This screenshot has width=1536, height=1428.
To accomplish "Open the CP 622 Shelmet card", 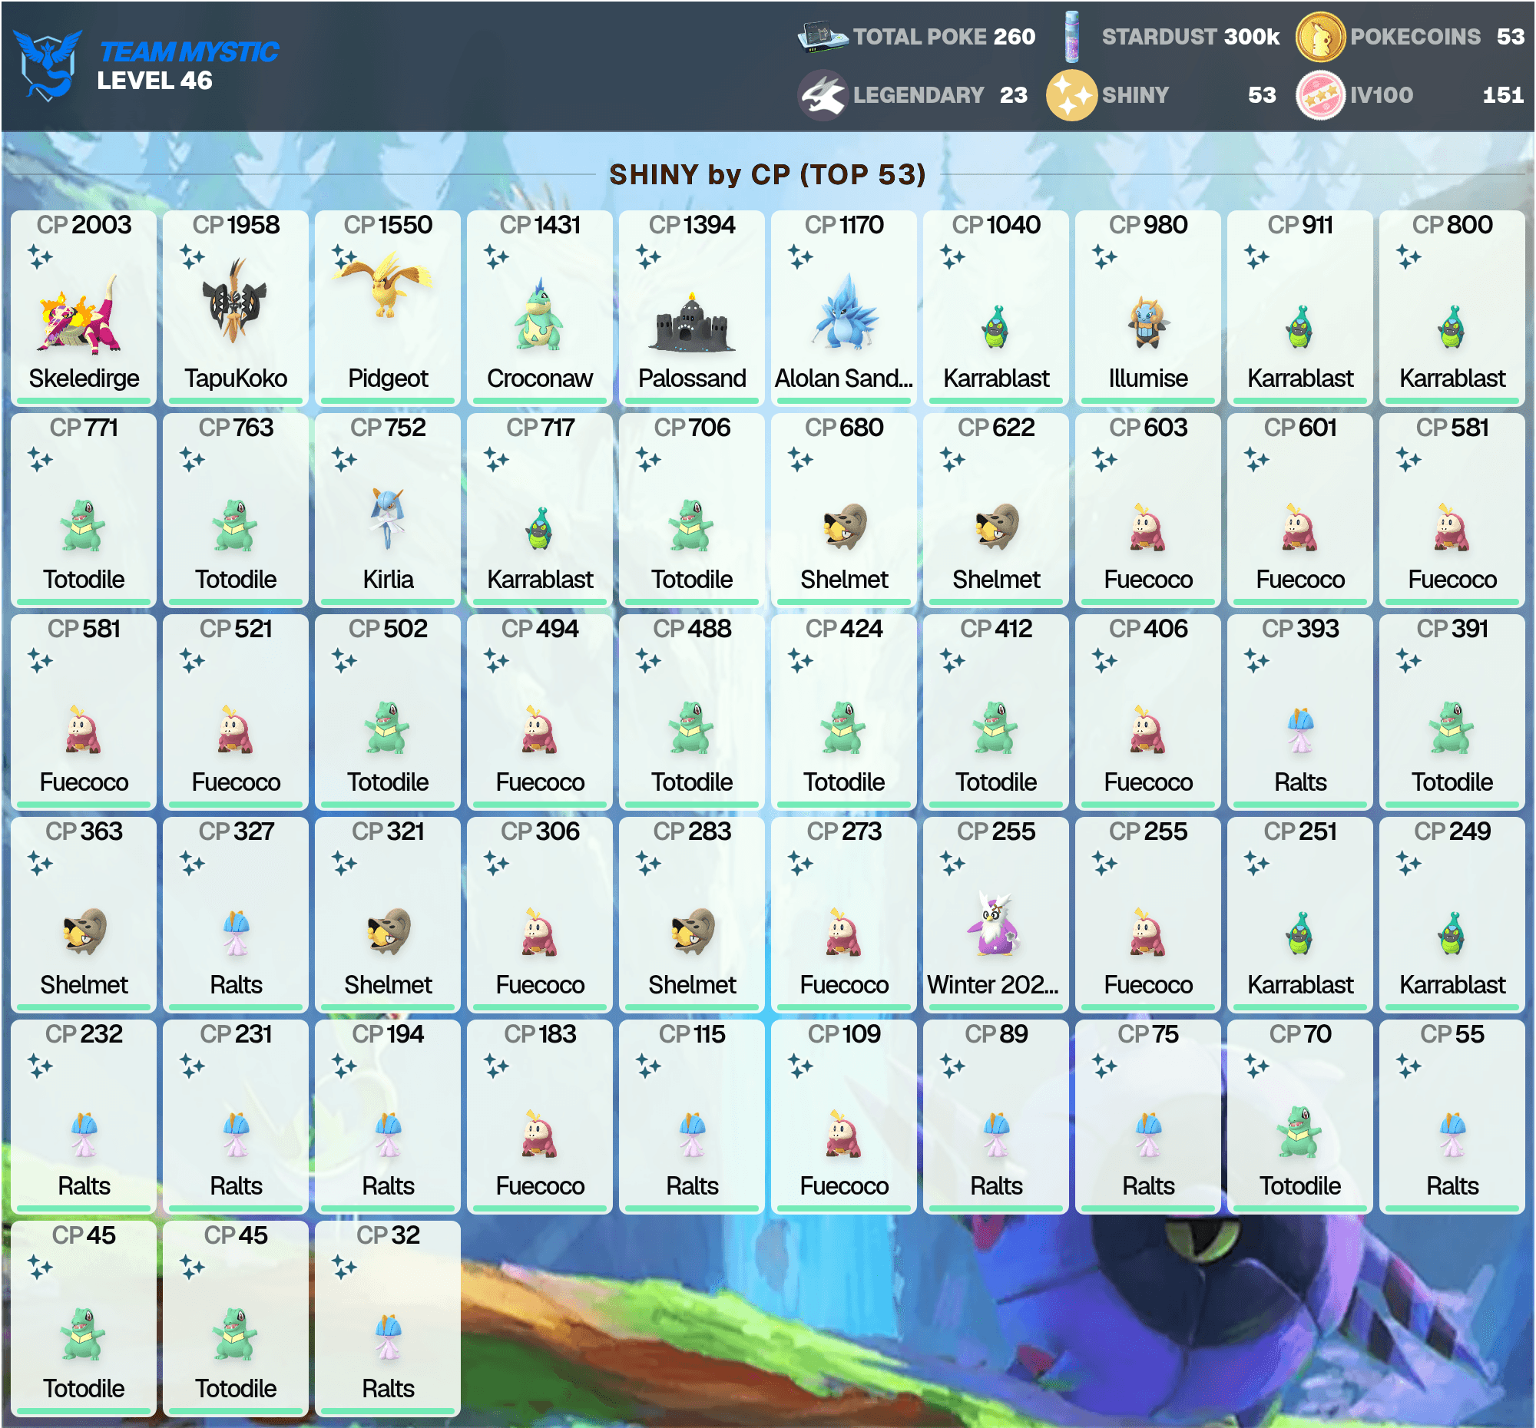I will click(996, 511).
